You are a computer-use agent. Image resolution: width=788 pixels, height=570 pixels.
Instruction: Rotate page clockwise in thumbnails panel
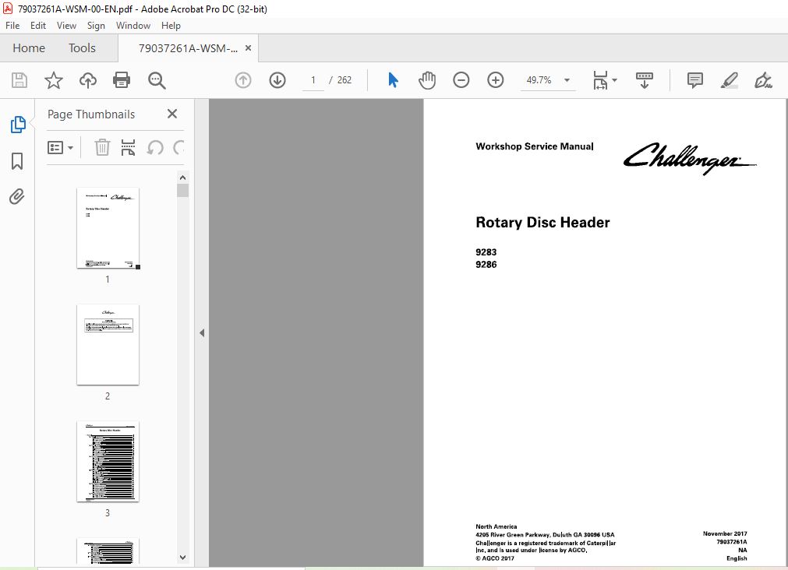[178, 148]
